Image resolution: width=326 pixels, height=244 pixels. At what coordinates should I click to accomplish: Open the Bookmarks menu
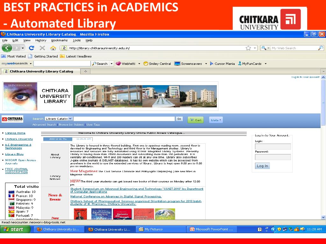[60, 40]
